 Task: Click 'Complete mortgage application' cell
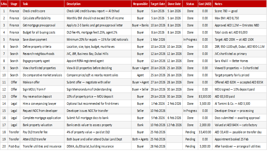tap(42, 118)
